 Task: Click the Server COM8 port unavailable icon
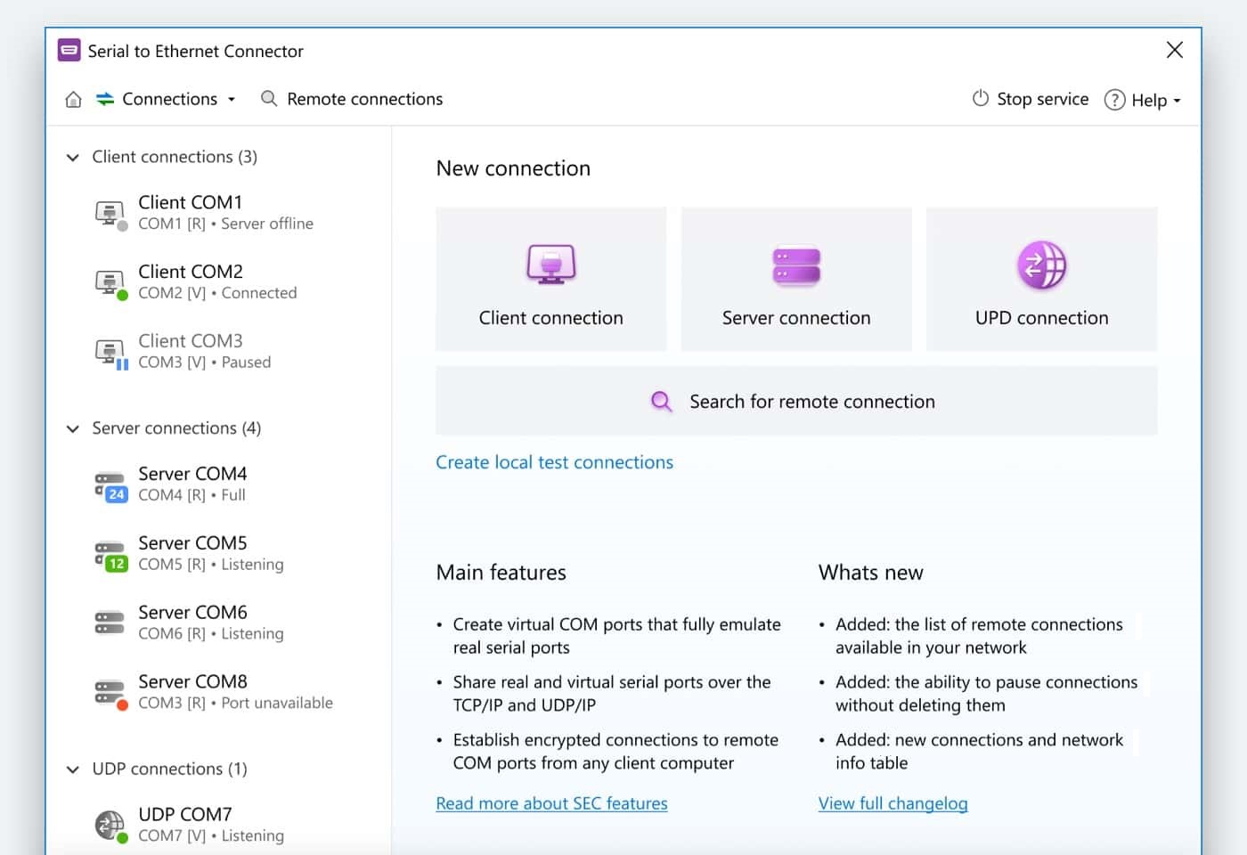110,693
